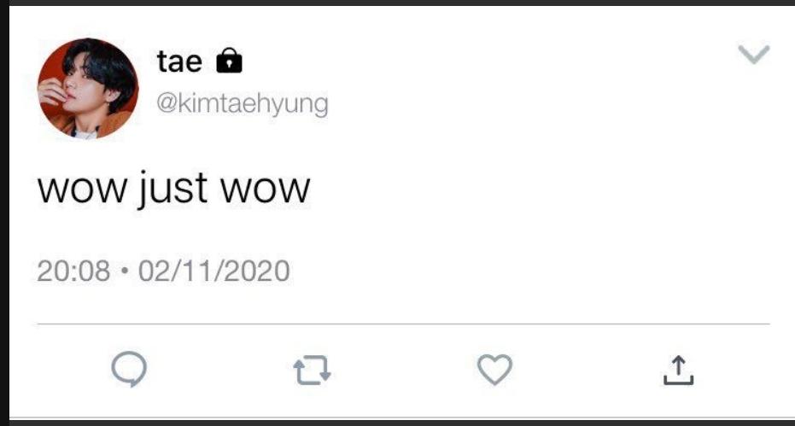This screenshot has height=426, width=795.
Task: Open tae's profile picture
Action: (88, 89)
